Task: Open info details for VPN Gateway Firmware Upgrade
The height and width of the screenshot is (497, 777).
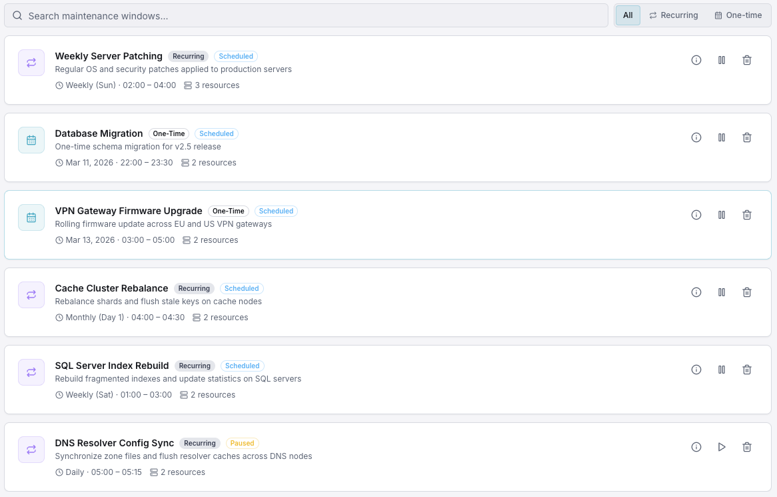Action: (696, 215)
